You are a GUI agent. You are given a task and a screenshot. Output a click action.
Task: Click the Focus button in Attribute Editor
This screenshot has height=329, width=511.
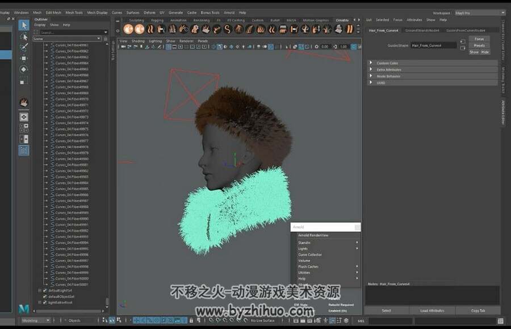(x=479, y=39)
